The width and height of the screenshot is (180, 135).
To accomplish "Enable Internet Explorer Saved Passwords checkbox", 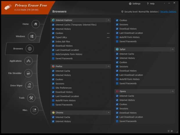I will [x=53, y=59].
